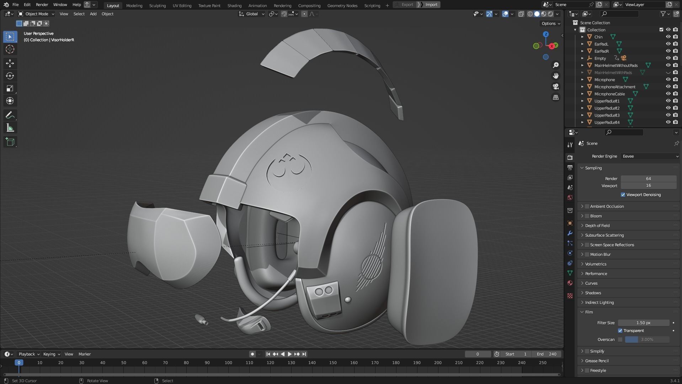Switch to wireframe viewport shading

(530, 14)
